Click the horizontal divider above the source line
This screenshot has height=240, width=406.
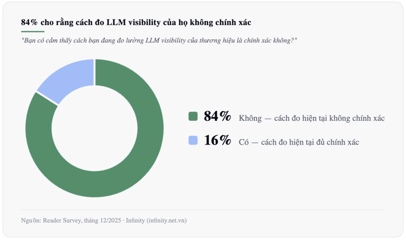tap(203, 210)
